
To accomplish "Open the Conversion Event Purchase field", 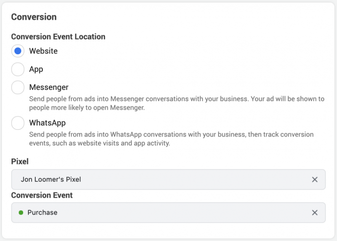I will coord(168,213).
